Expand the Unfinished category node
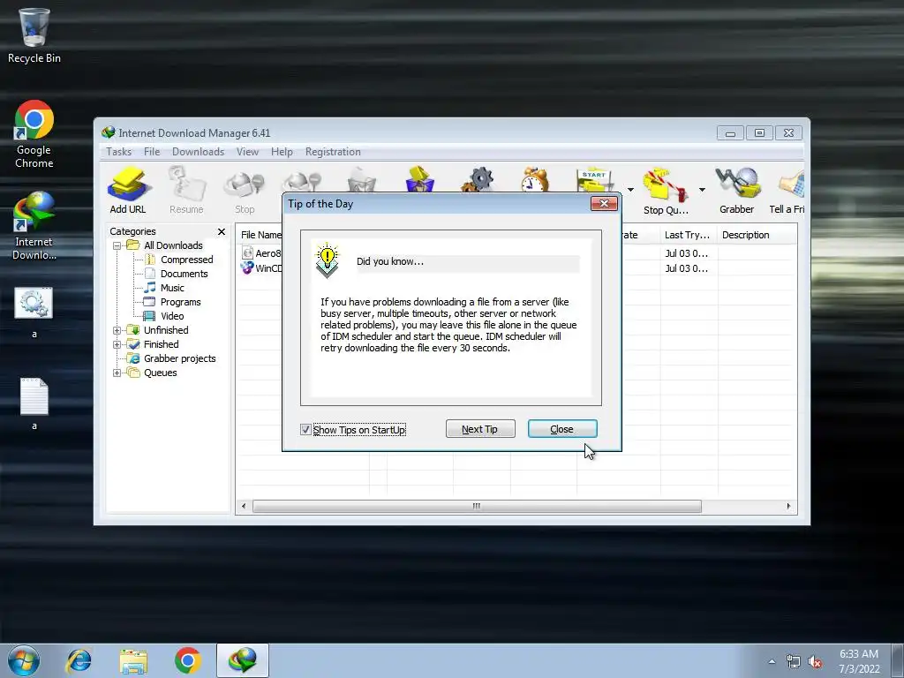Screen dimensions: 904x678 pos(117,330)
